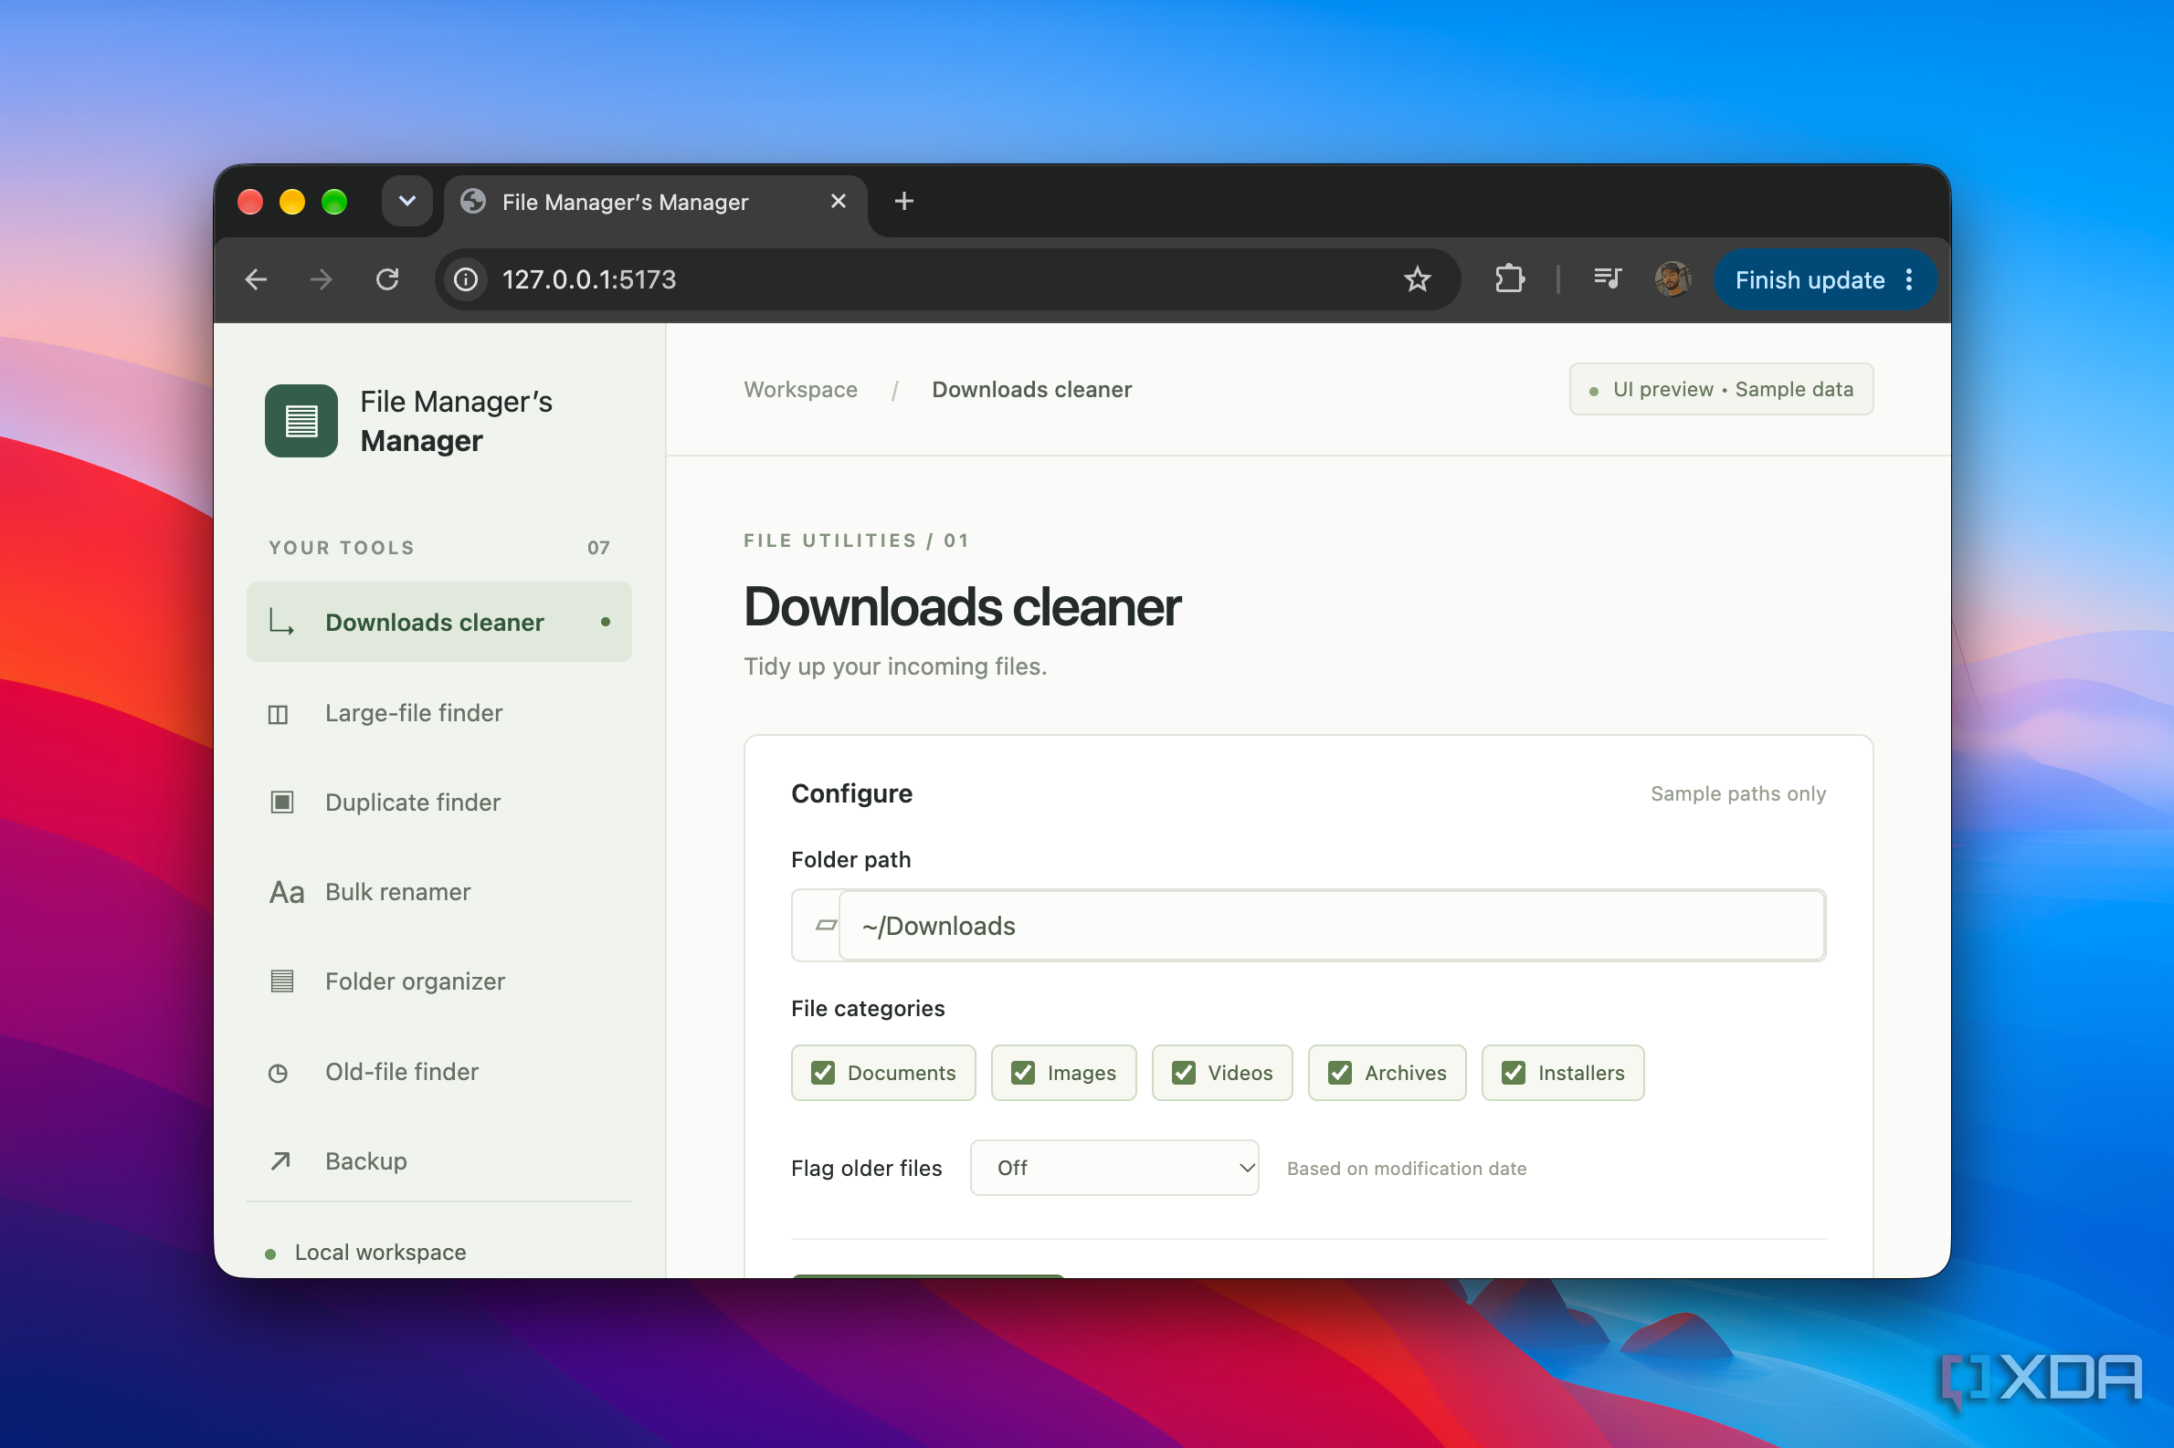This screenshot has width=2174, height=1448.
Task: Uncheck the Videos category
Action: click(x=1184, y=1072)
